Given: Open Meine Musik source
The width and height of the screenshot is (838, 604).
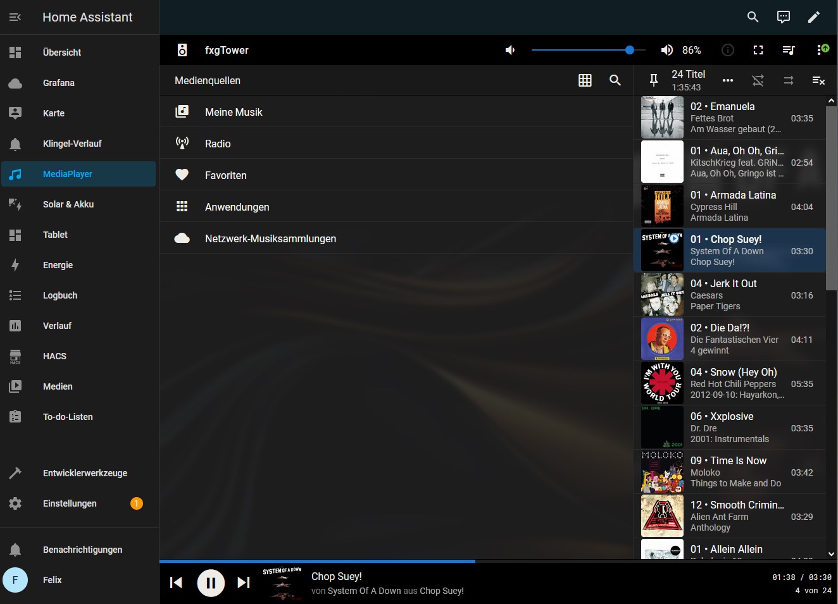Looking at the screenshot, I should (234, 112).
